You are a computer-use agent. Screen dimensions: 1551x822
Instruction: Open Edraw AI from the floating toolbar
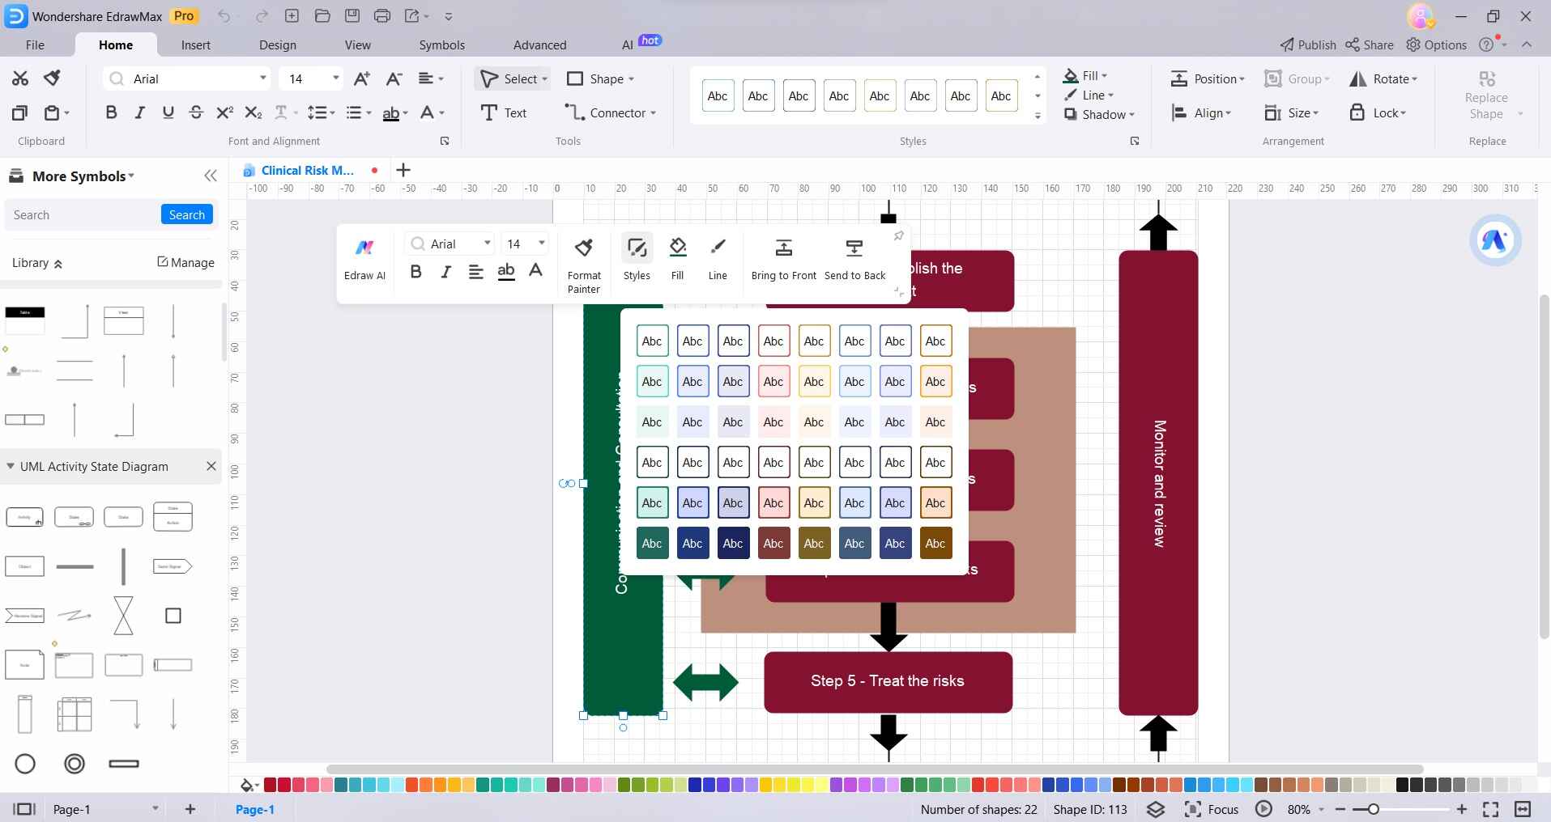click(364, 258)
